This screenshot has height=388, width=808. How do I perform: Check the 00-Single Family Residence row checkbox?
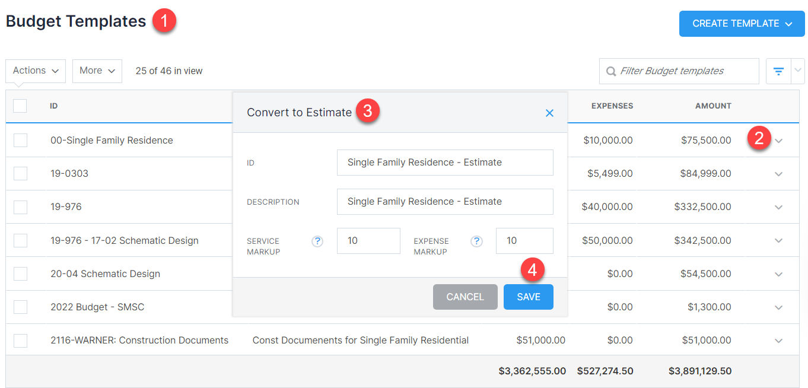[20, 140]
